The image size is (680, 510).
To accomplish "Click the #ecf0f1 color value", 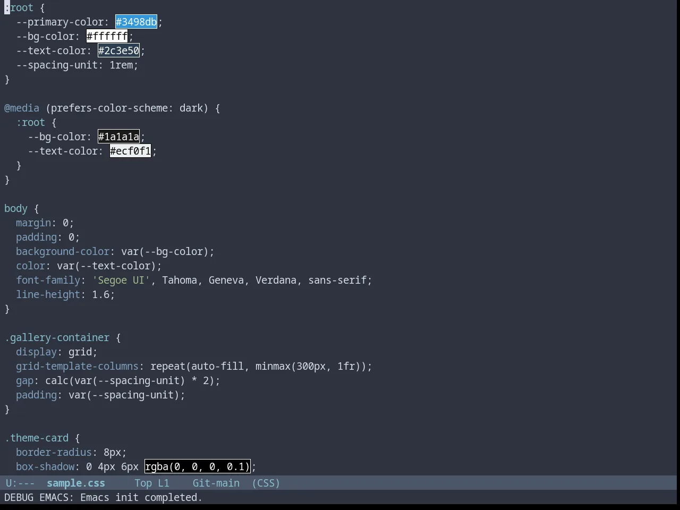I will [130, 151].
